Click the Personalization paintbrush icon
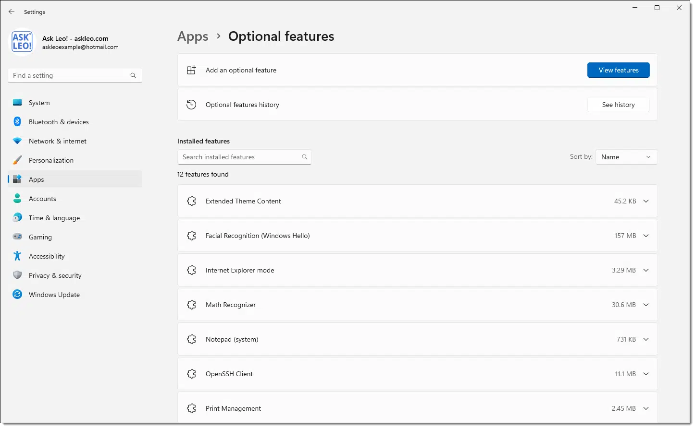 click(x=17, y=160)
